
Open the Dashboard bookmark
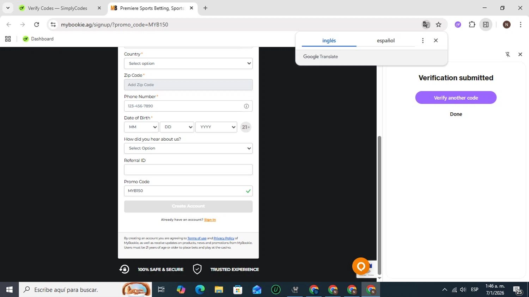click(38, 39)
